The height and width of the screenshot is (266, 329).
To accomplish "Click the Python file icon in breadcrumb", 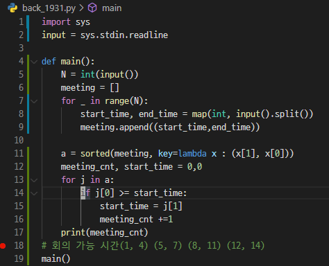I will tap(12, 8).
